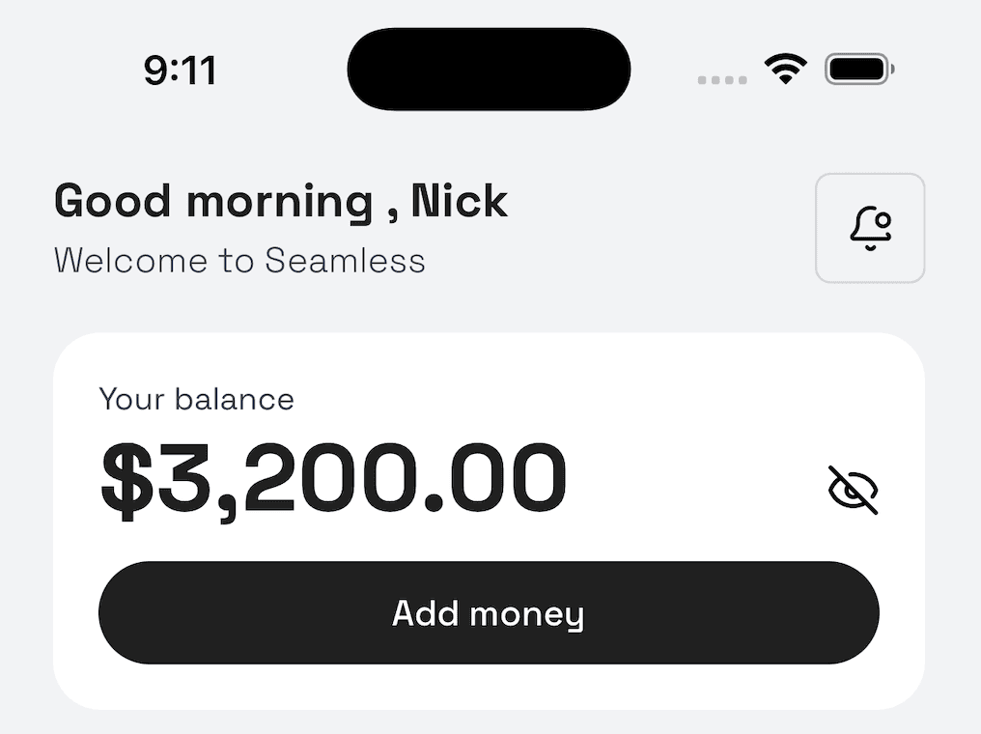
Task: Select the name "Nick" in the greeting
Action: (x=460, y=201)
